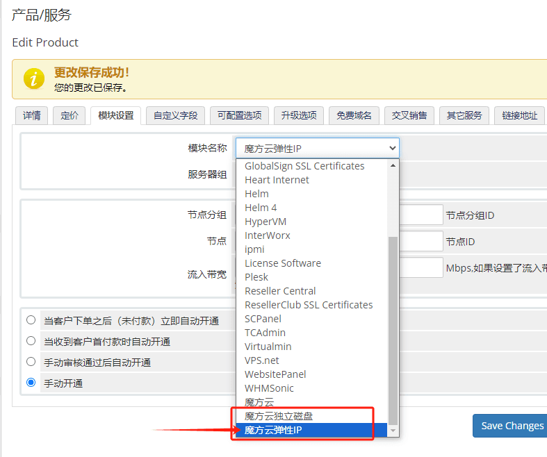Click the 节点分组ID input field
Image resolution: width=547 pixels, height=457 pixels.
pyautogui.click(x=421, y=215)
